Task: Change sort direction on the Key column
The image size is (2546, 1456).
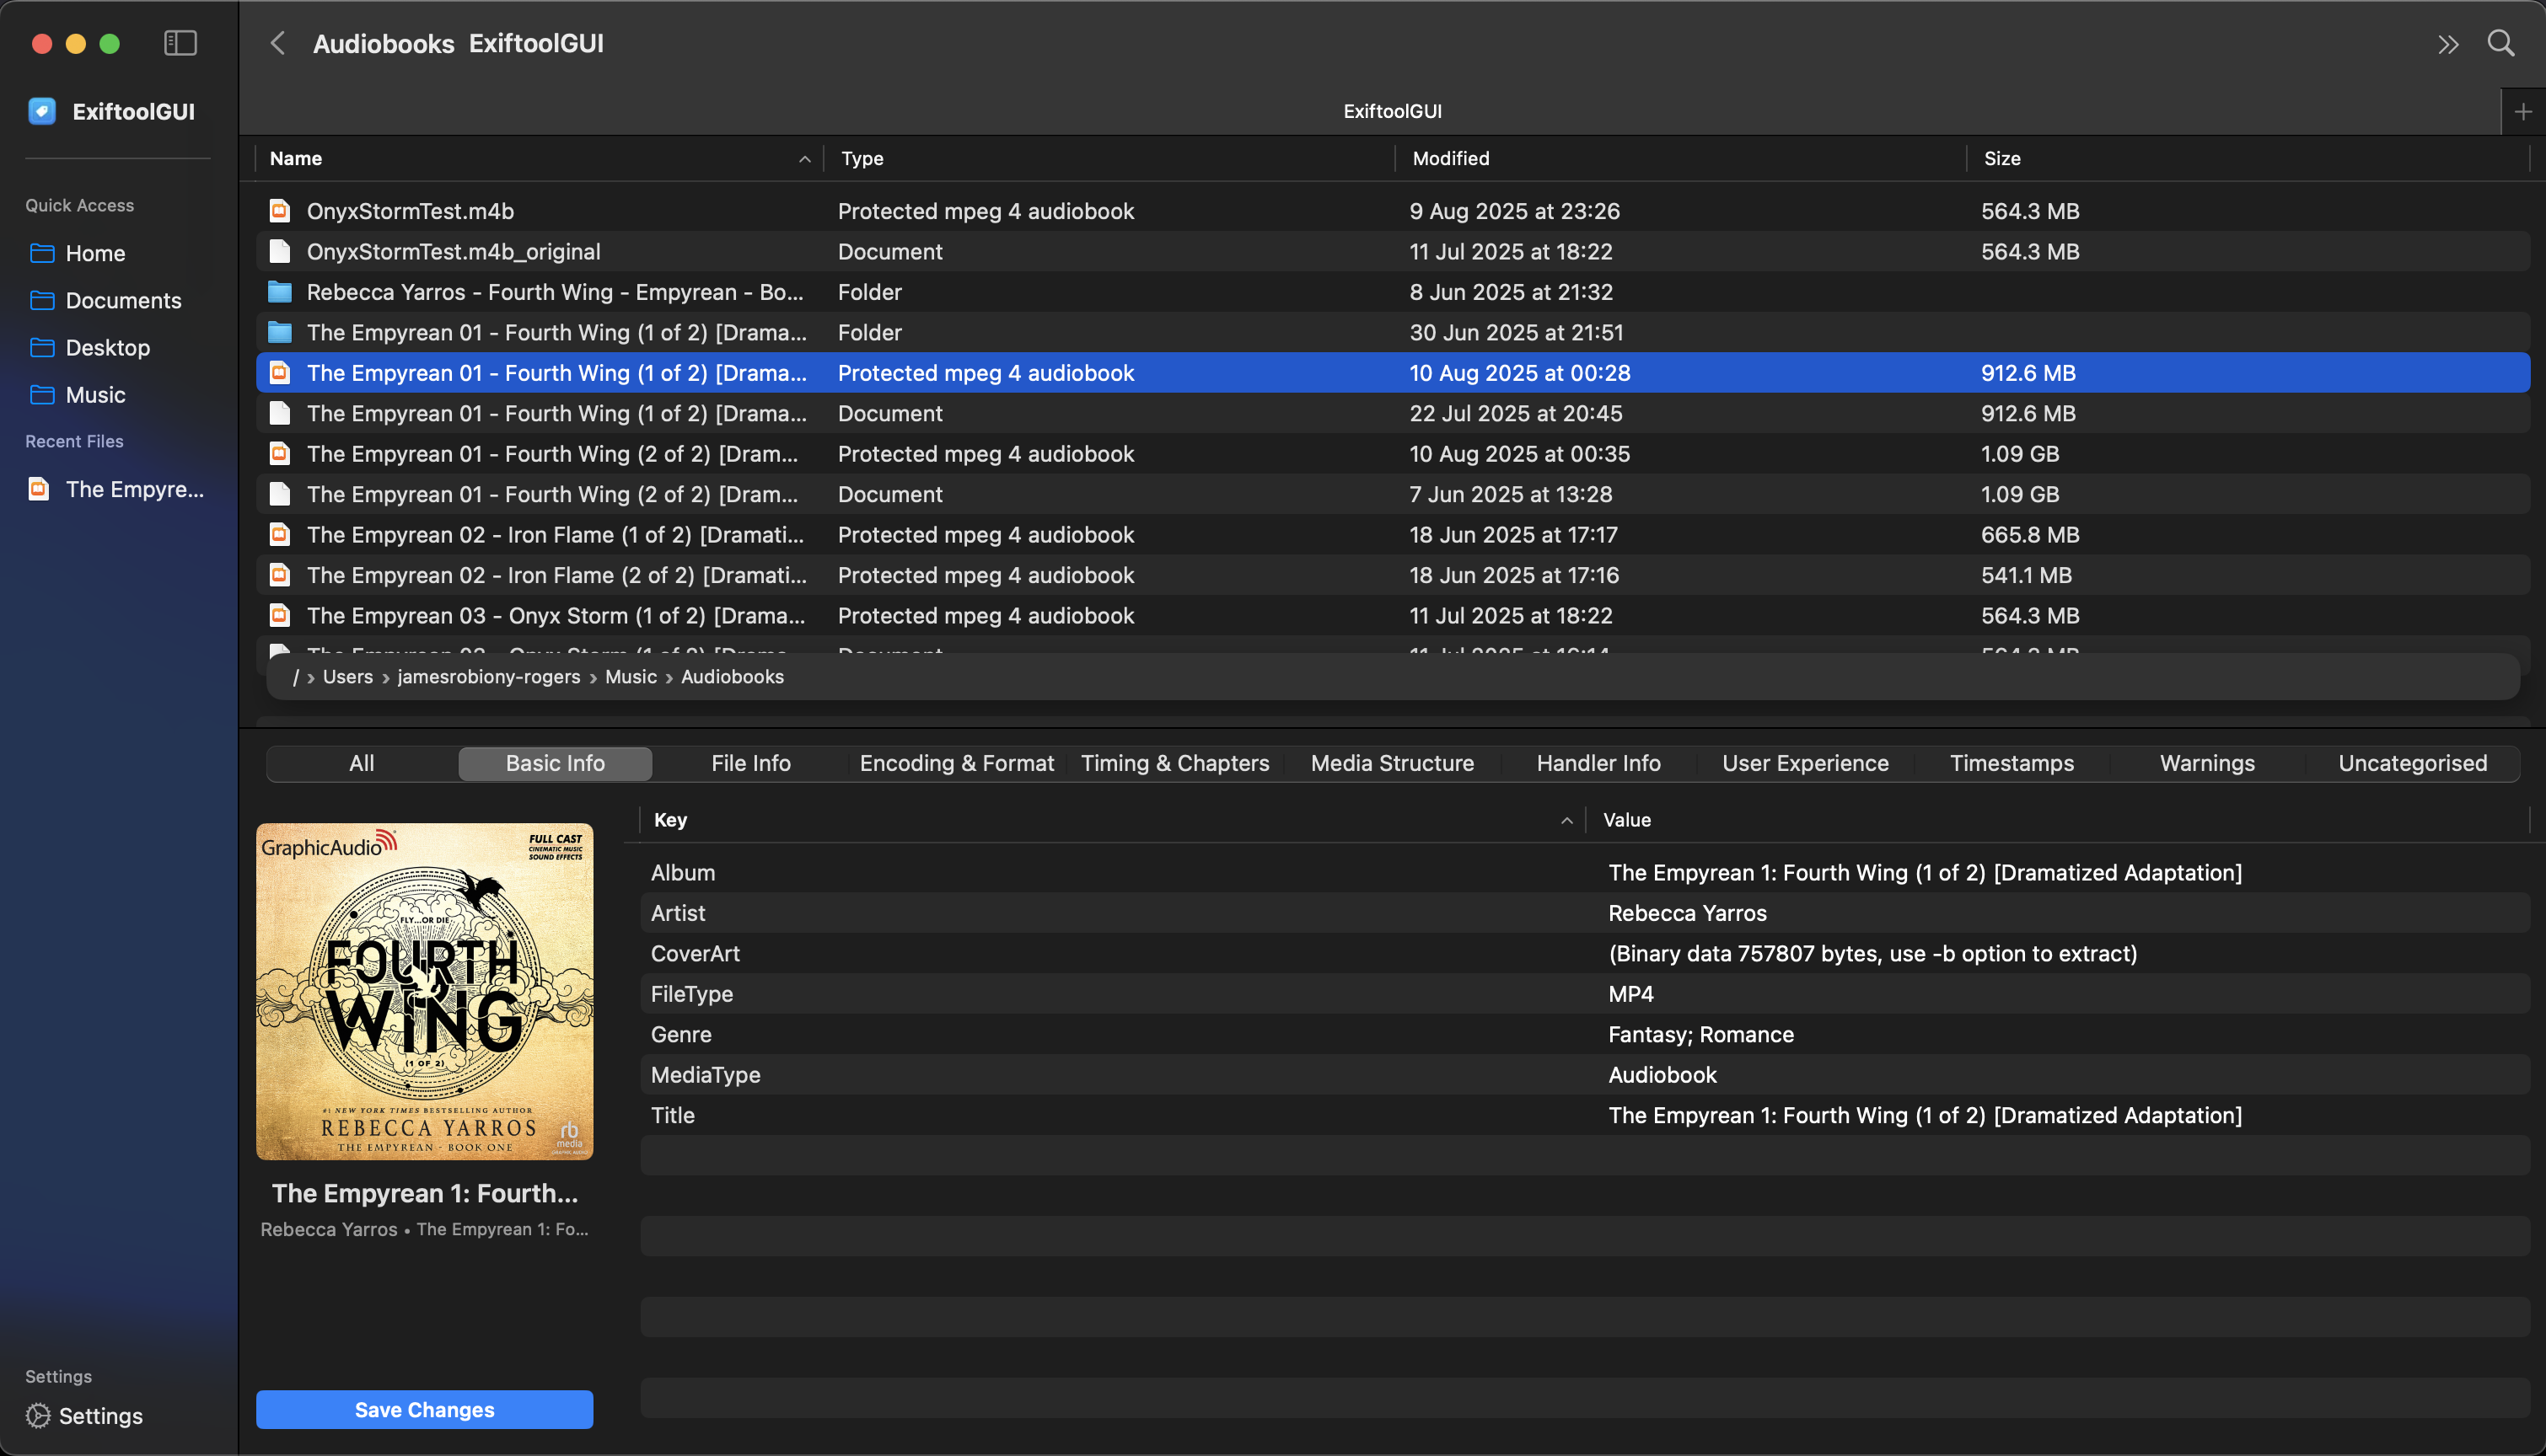Action: click(x=1566, y=819)
